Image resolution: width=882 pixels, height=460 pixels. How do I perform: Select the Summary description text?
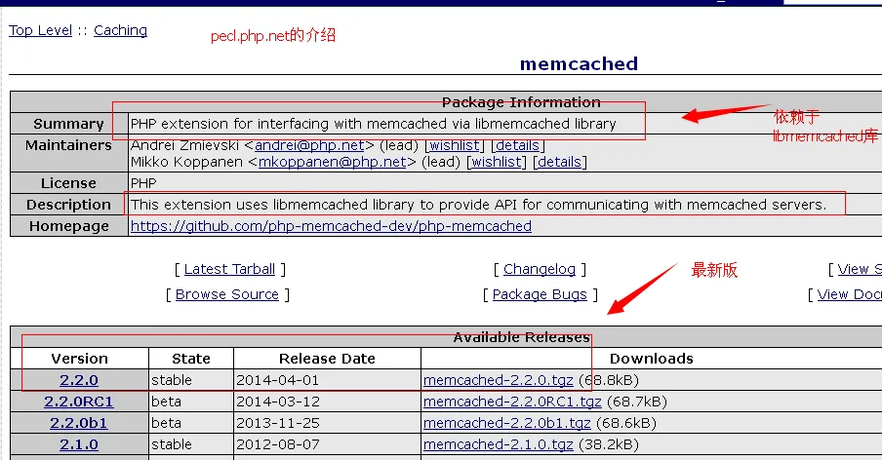click(x=374, y=124)
